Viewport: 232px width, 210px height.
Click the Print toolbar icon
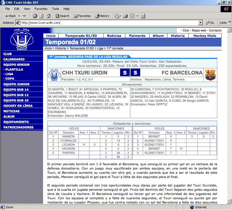click(125, 16)
